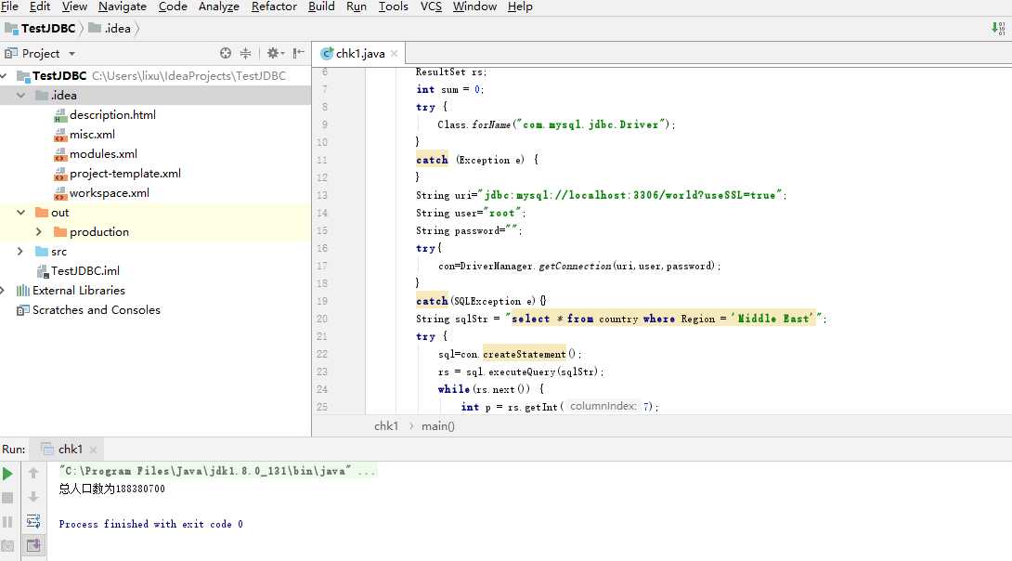Image resolution: width=1012 pixels, height=561 pixels.
Task: Open the Window menu
Action: pos(474,7)
